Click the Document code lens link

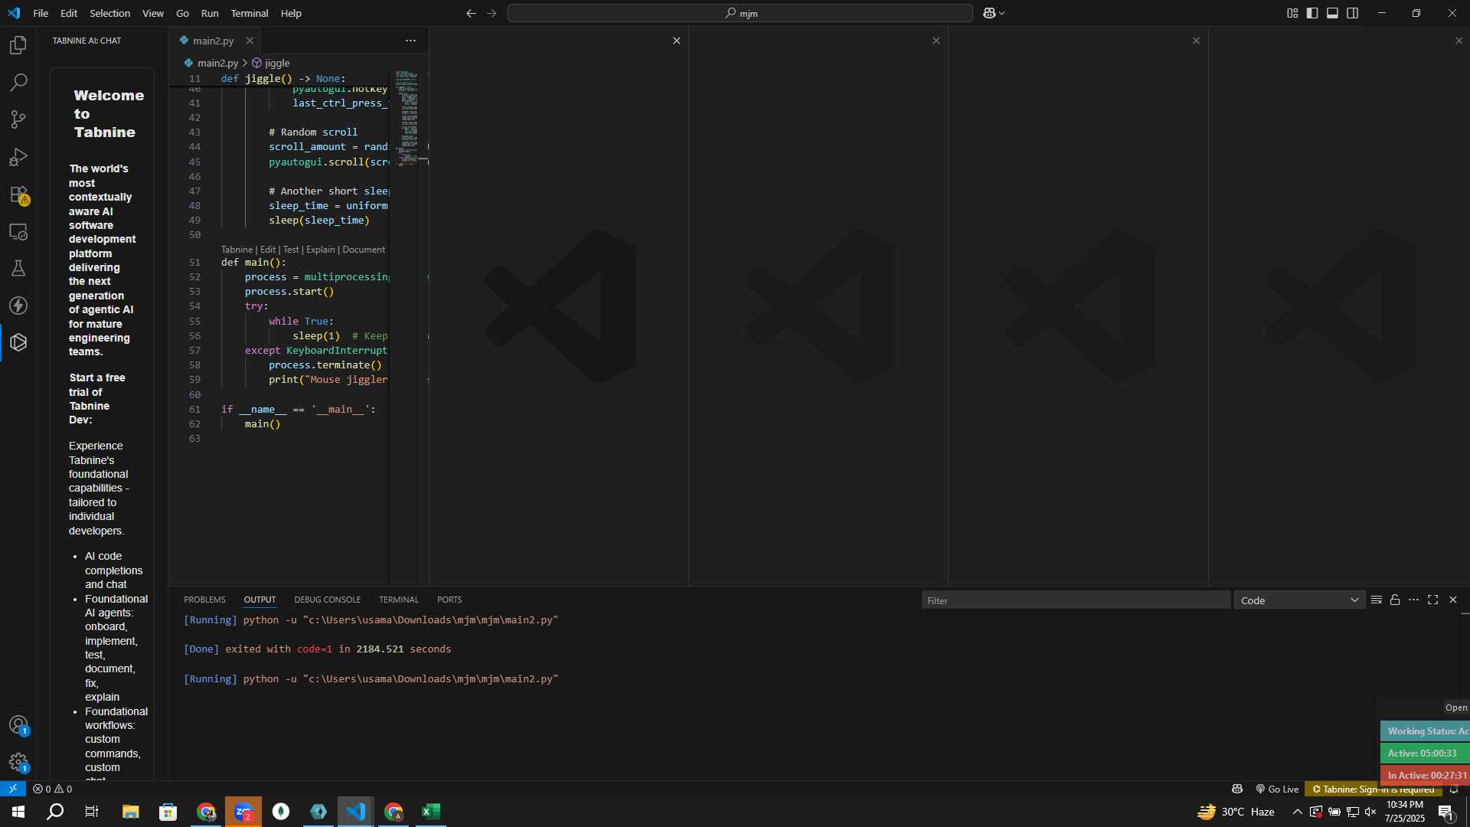[364, 250]
